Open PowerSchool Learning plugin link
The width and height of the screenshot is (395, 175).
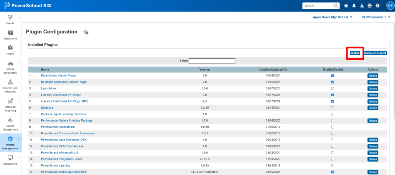click(x=56, y=165)
